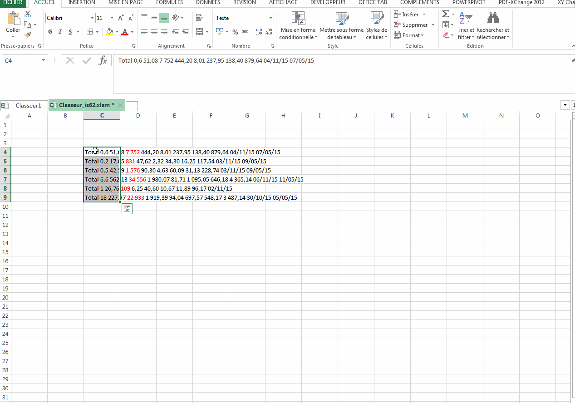Click the Cut scissors icon
This screenshot has width=575, height=403.
click(28, 15)
